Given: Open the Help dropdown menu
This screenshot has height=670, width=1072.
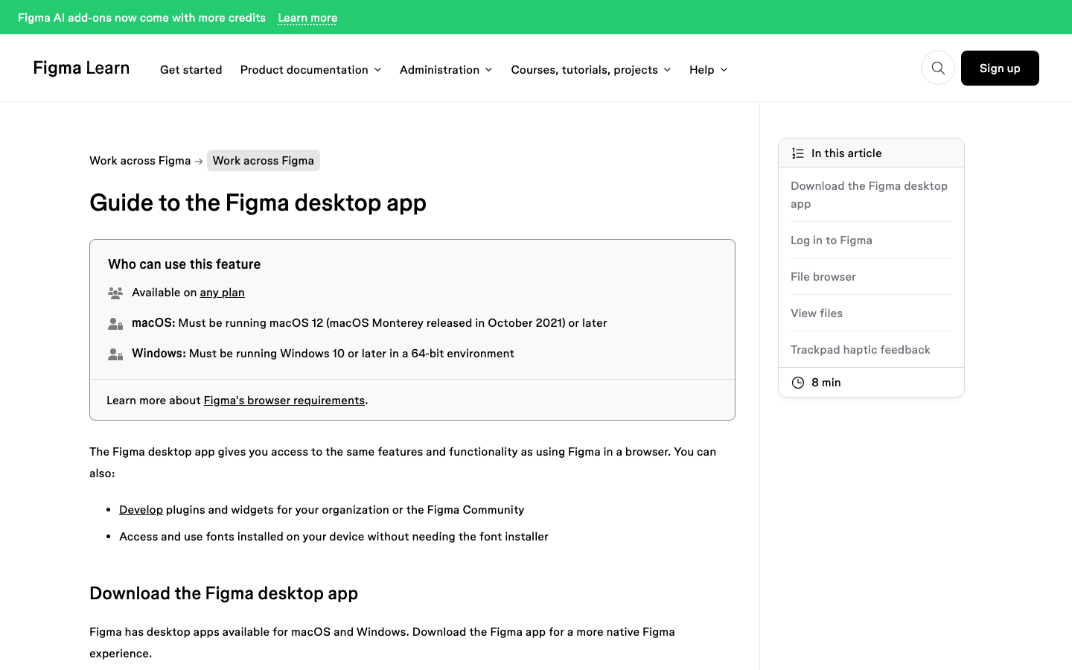Looking at the screenshot, I should pos(708,69).
